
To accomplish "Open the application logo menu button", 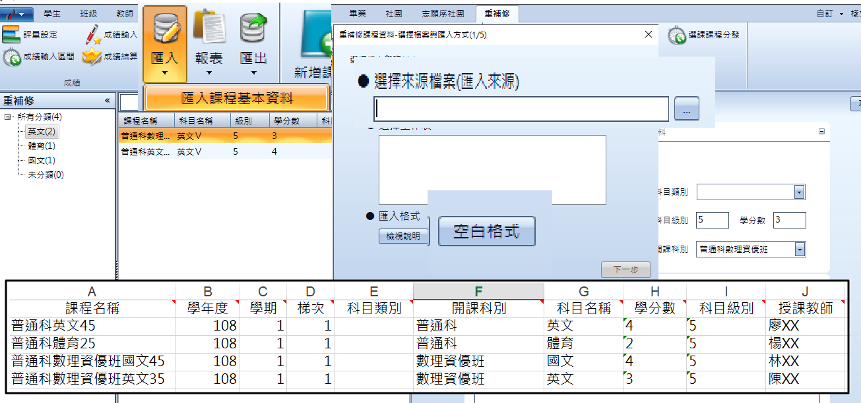I will 16,13.
